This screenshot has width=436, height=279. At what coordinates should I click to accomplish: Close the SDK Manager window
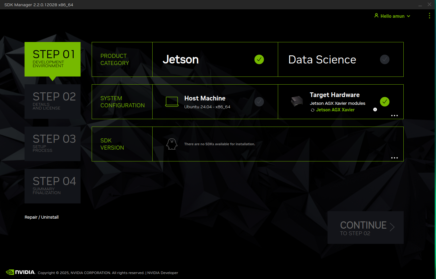pyautogui.click(x=429, y=4)
